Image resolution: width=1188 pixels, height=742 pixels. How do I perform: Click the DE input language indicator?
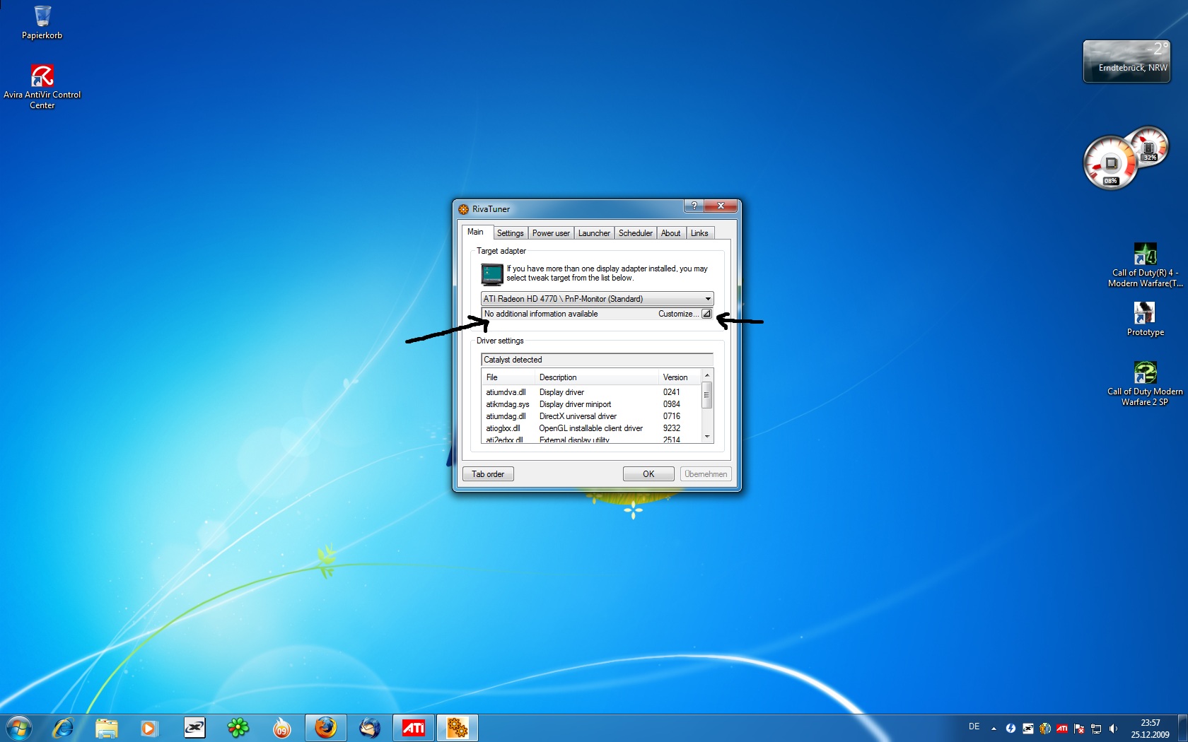click(x=974, y=726)
